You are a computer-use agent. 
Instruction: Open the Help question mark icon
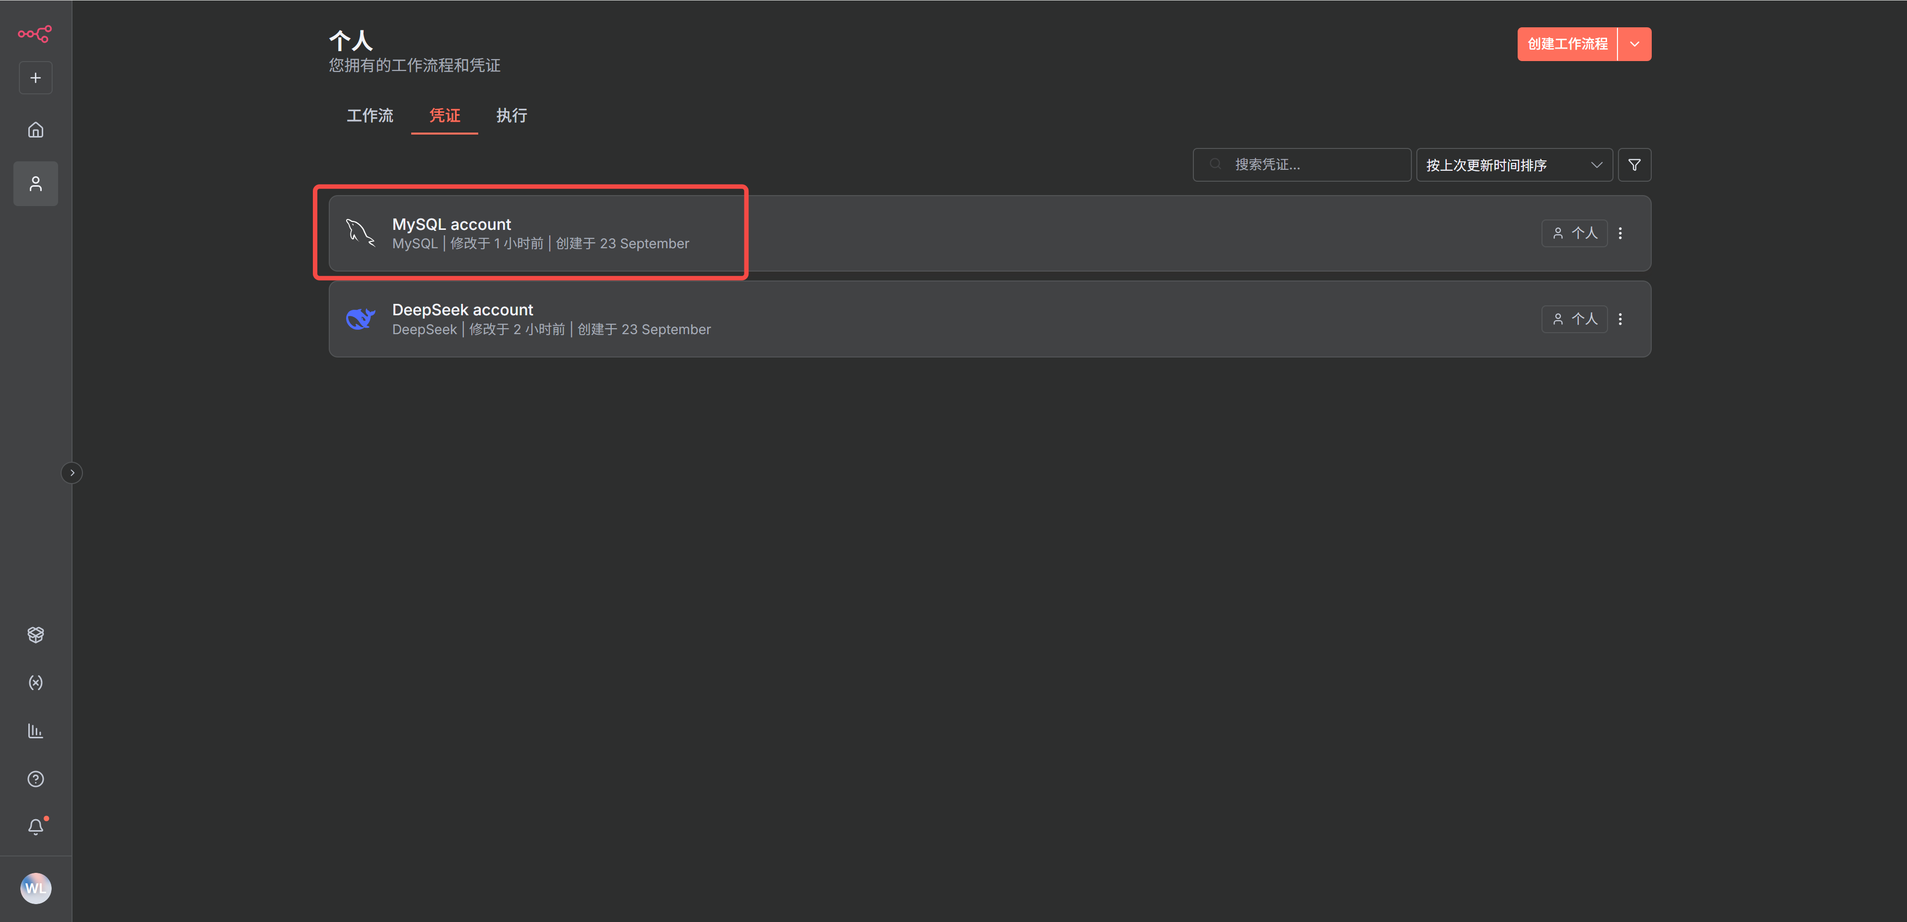point(36,779)
